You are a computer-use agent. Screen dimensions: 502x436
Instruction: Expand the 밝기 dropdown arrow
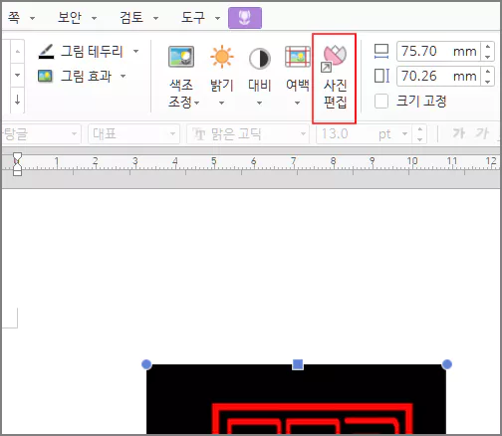[x=221, y=103]
